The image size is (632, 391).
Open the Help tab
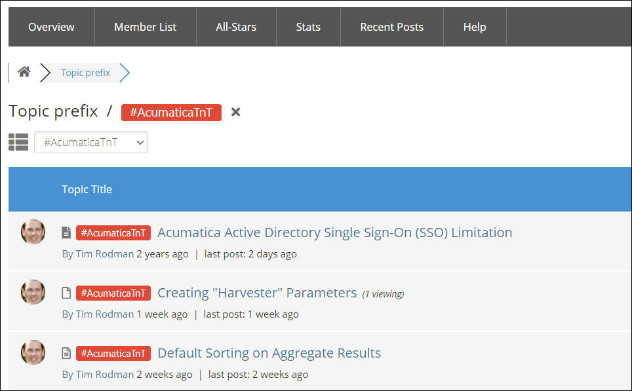(x=475, y=27)
